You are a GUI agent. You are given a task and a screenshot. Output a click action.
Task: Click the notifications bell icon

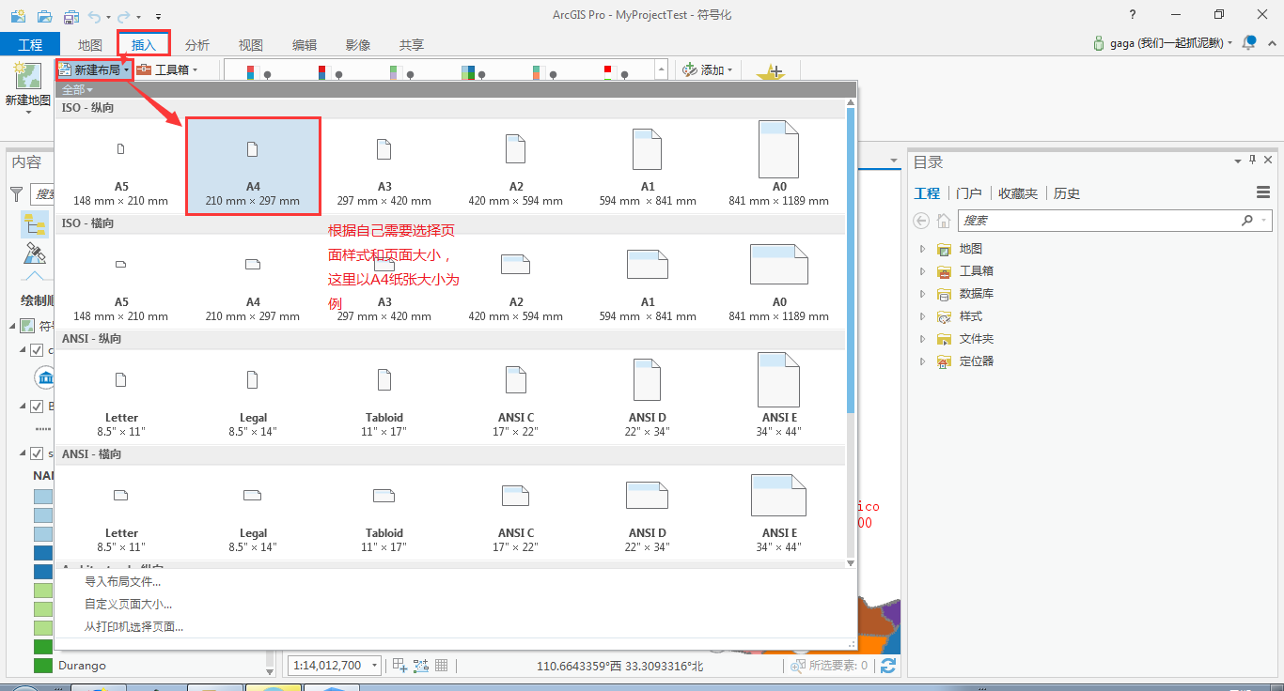point(1249,43)
